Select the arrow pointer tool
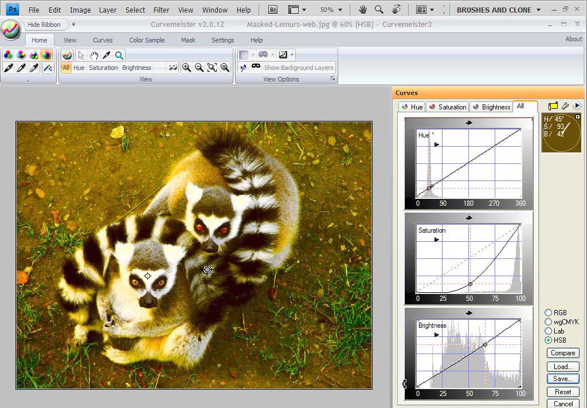 click(81, 56)
